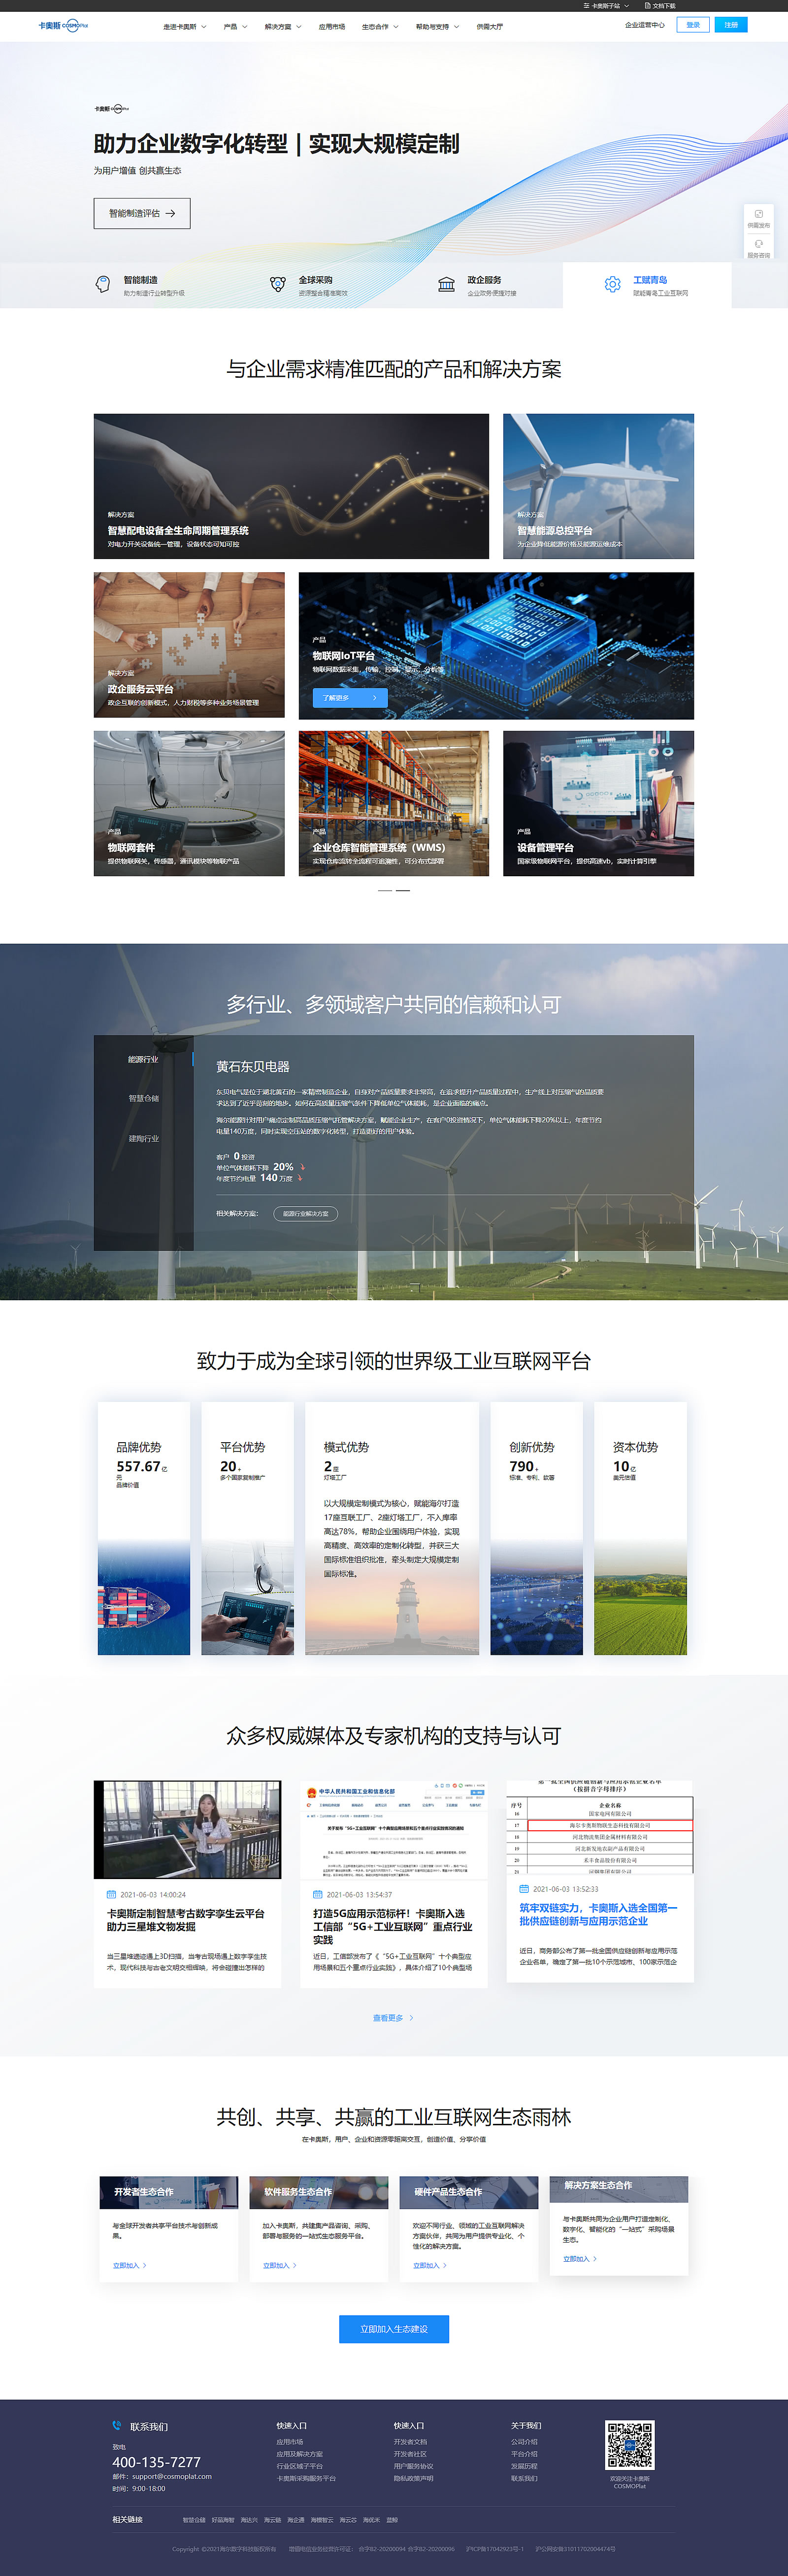Click 了解更多 on the 物联网IoT平台 card
Image resolution: width=788 pixels, height=2576 pixels.
coord(350,698)
